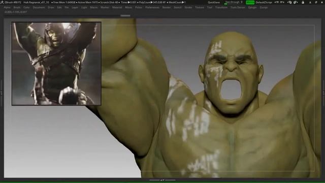Expand the right tray divider
The width and height of the screenshot is (325, 183).
323,94
